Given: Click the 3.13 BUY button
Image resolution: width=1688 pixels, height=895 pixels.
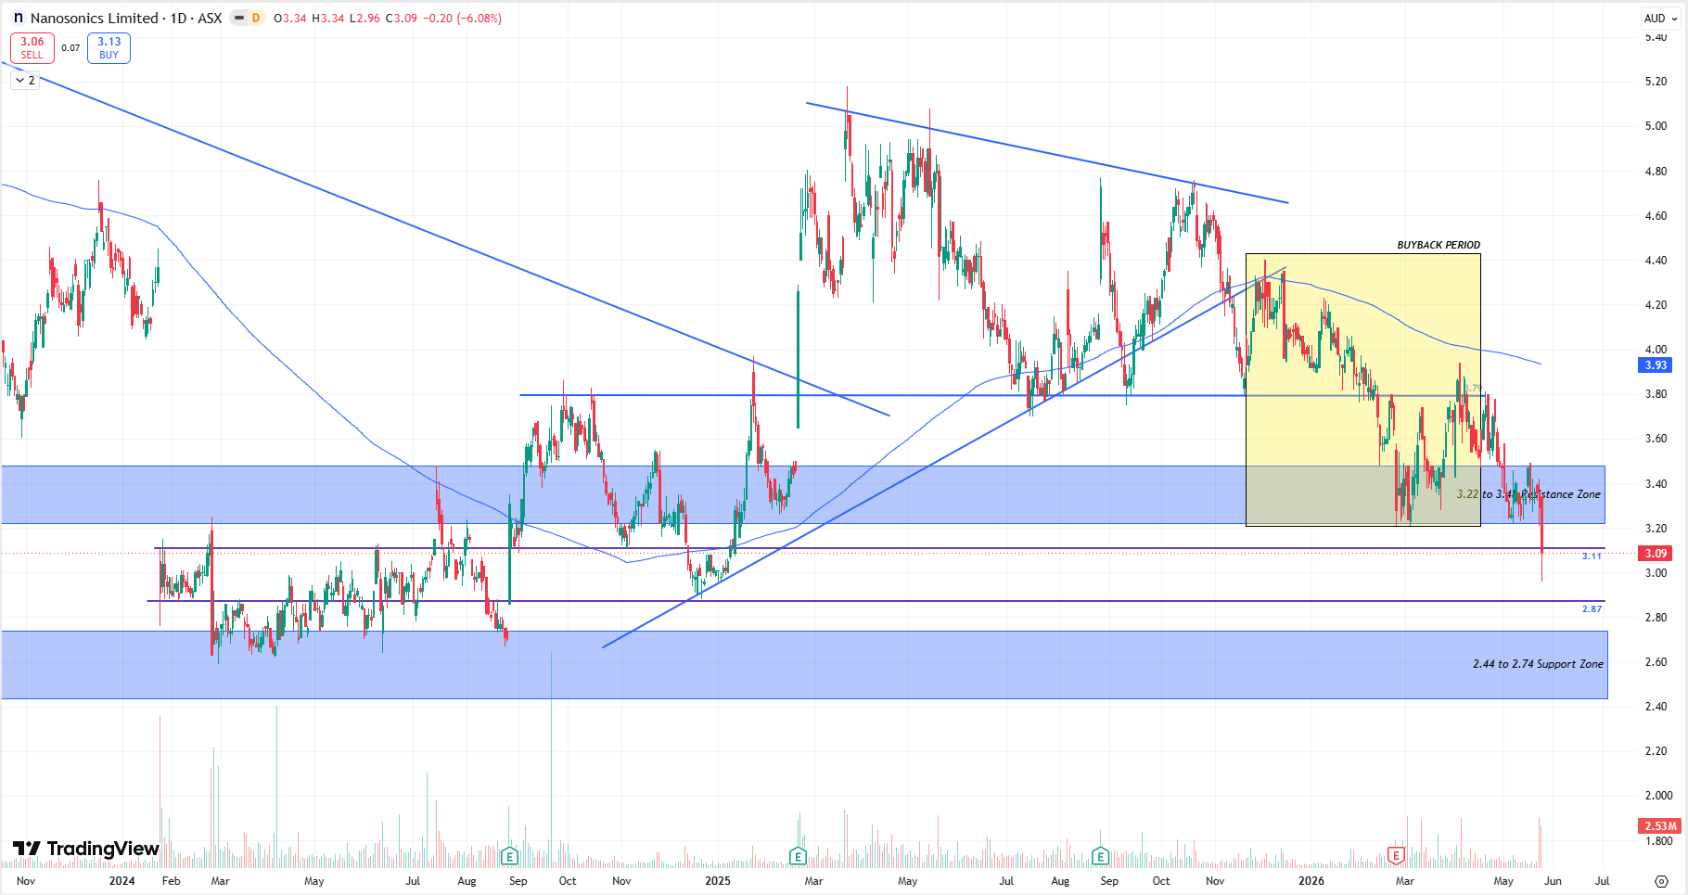Looking at the screenshot, I should [x=109, y=48].
